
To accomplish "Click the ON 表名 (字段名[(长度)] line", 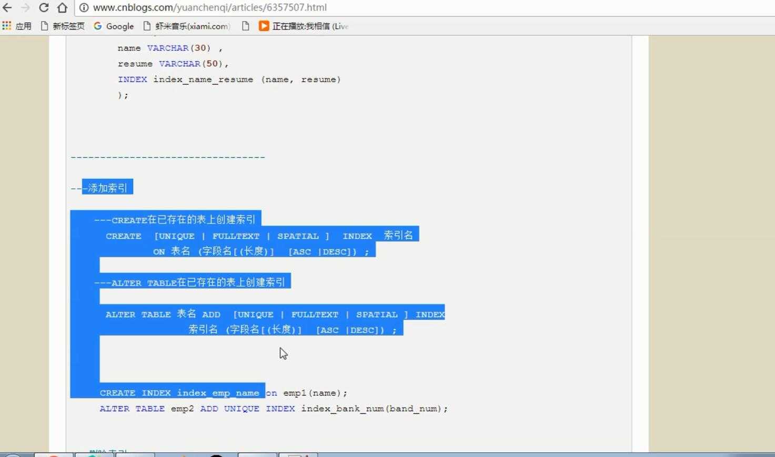I will pyautogui.click(x=261, y=251).
